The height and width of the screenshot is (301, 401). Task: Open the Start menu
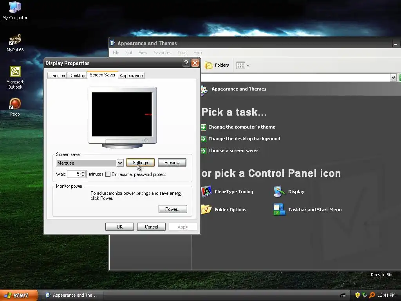pos(19,295)
